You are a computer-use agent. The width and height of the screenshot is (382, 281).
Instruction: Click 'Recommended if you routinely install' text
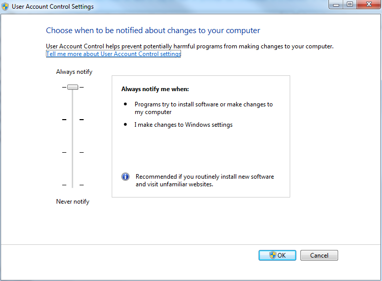[x=205, y=180]
